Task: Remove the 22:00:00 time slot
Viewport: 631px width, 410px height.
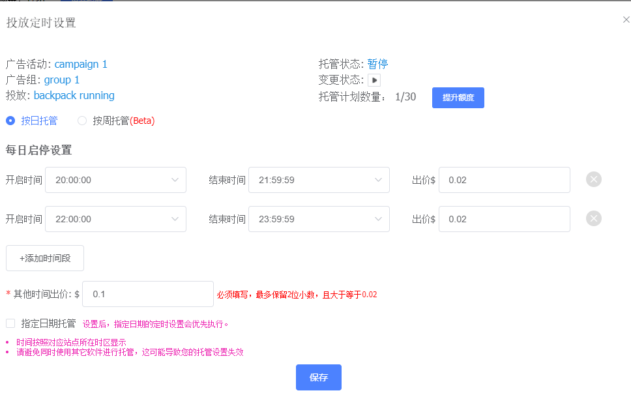Action: [593, 218]
